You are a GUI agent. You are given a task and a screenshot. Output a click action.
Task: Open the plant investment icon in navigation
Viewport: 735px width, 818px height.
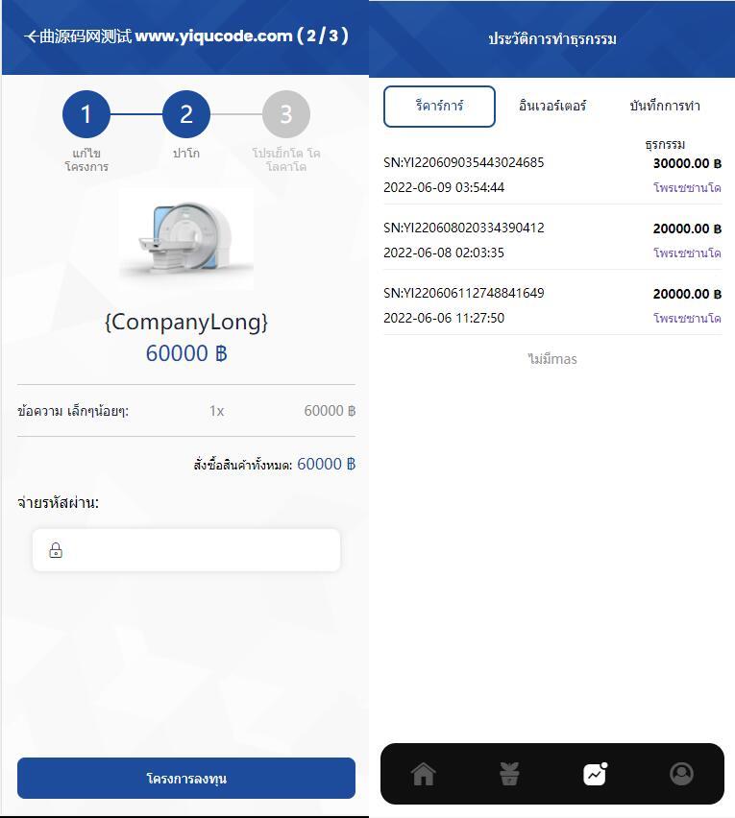point(509,774)
